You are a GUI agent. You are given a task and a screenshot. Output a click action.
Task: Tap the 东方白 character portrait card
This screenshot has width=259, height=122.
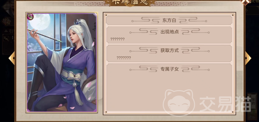point(62,62)
